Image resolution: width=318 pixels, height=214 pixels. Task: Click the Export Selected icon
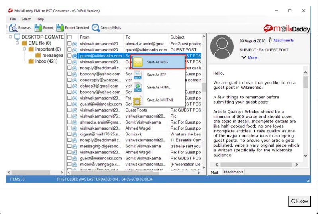(x=60, y=28)
